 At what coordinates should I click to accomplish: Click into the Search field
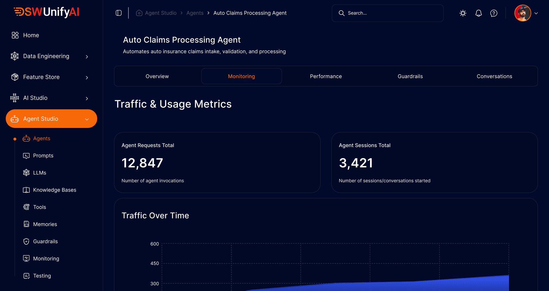392,13
